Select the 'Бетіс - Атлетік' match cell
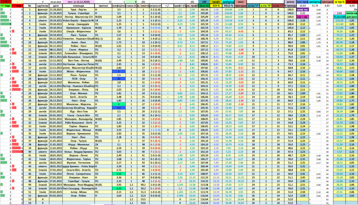The image size is (358, 205). (x=79, y=97)
